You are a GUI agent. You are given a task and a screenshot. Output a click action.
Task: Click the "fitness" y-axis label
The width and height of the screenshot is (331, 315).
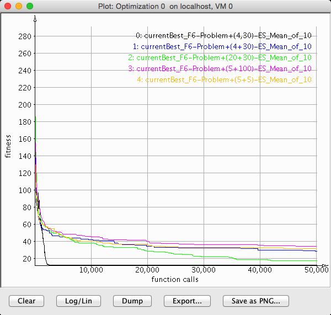coord(8,145)
